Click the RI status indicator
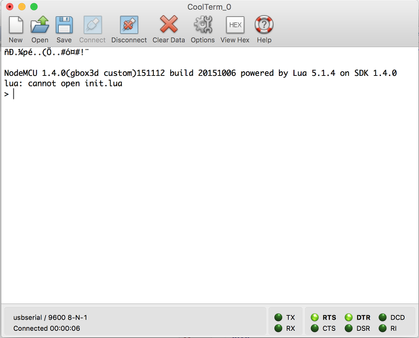This screenshot has width=419, height=338. coord(382,328)
